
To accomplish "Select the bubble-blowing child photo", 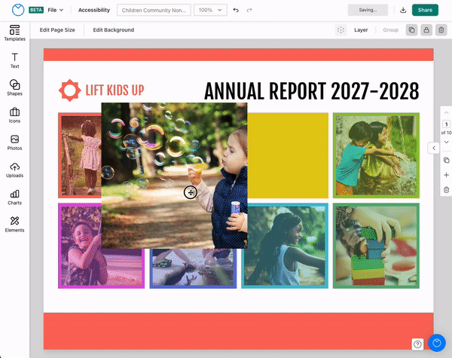I will coord(174,176).
